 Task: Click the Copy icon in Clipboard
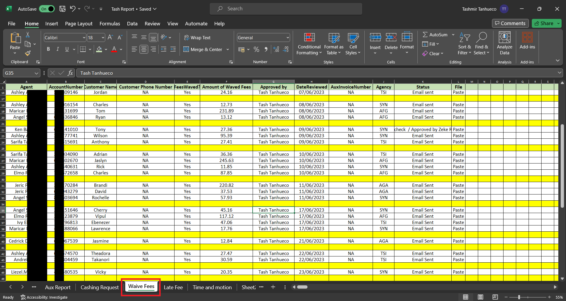(x=28, y=44)
